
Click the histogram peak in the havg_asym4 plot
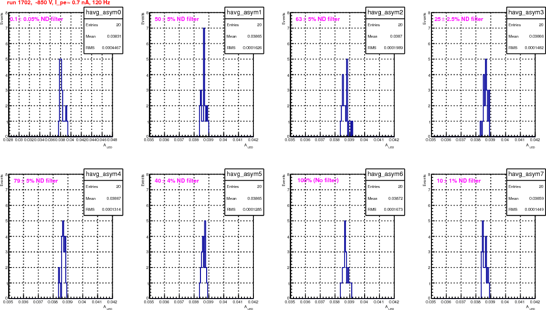pyautogui.click(x=63, y=222)
